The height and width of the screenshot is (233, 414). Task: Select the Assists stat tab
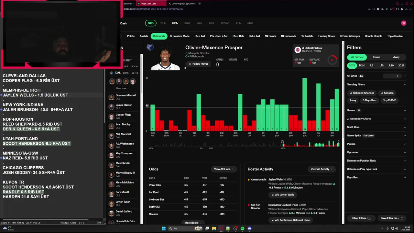tap(144, 36)
